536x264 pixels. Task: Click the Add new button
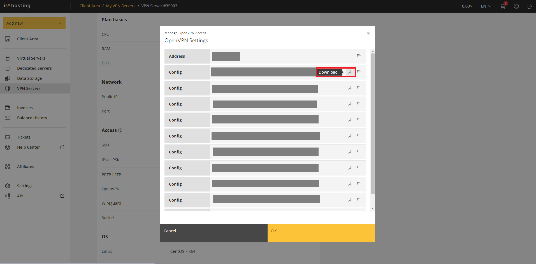coord(34,23)
